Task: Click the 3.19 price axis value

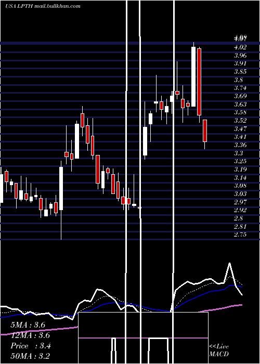Action: 240,169
